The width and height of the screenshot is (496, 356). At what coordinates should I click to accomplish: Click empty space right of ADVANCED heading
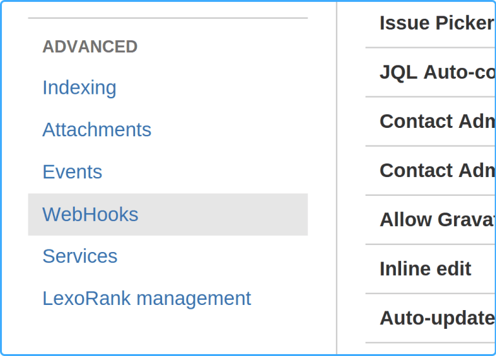coord(226,47)
